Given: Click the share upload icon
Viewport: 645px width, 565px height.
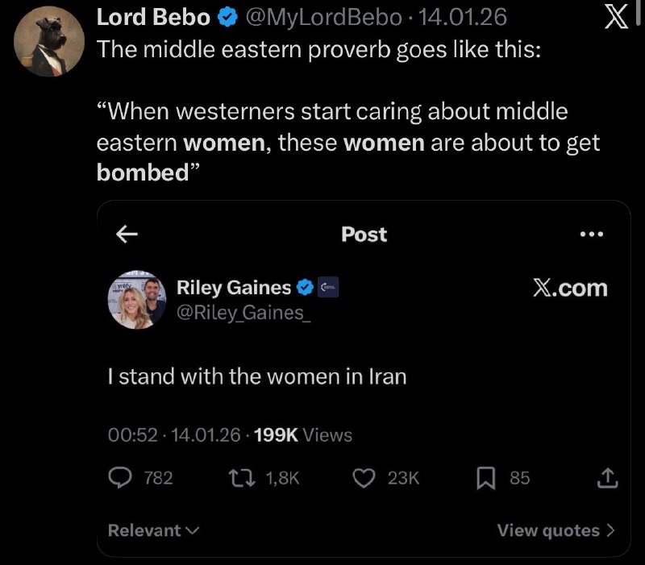Looking at the screenshot, I should (606, 479).
